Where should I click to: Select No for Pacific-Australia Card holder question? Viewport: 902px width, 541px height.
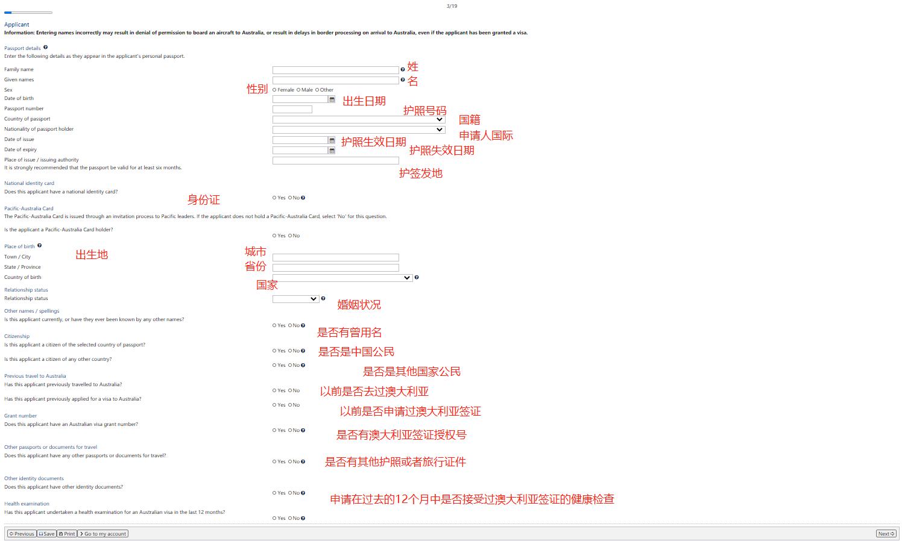pos(291,235)
